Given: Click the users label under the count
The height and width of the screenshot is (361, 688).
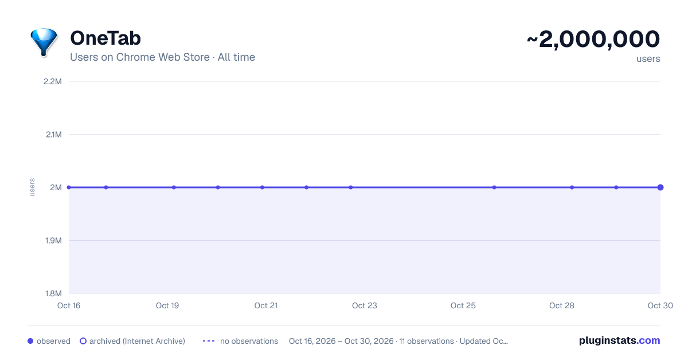Looking at the screenshot, I should [648, 58].
